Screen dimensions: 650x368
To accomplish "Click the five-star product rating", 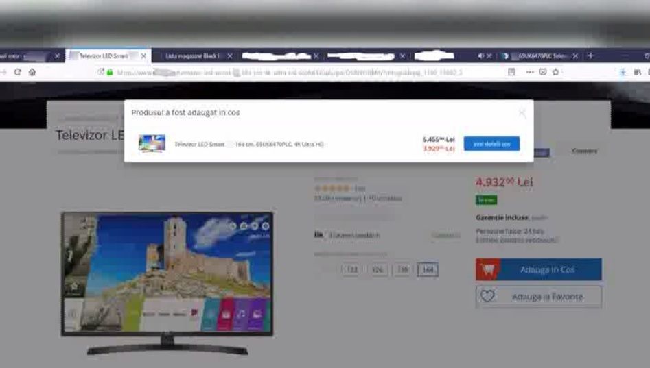I will (332, 188).
